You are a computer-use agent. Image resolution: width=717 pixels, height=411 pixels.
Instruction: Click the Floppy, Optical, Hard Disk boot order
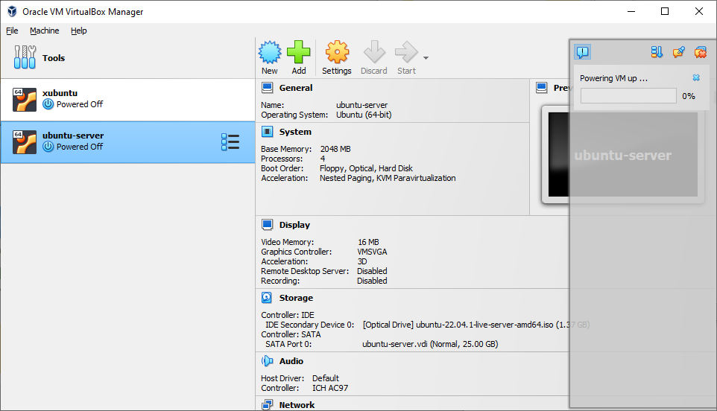pos(366,168)
